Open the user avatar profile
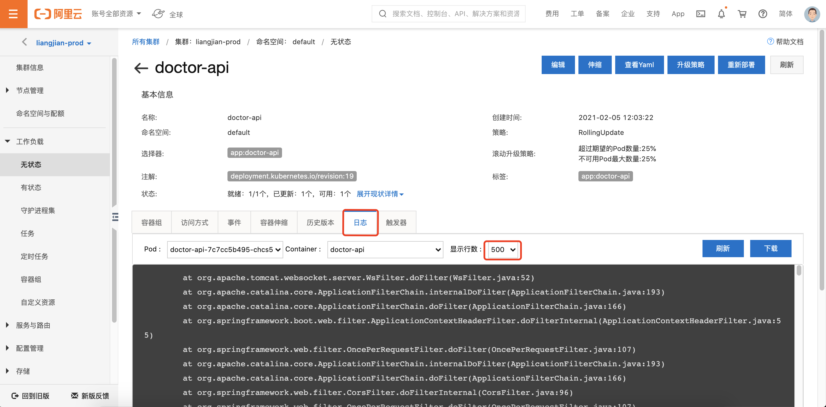826x407 pixels. (812, 14)
